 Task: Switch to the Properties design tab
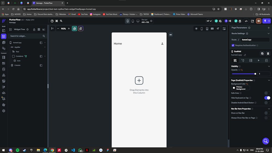point(235,61)
